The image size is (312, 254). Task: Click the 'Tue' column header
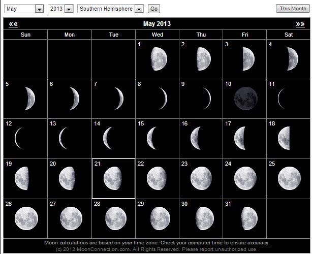coord(114,35)
